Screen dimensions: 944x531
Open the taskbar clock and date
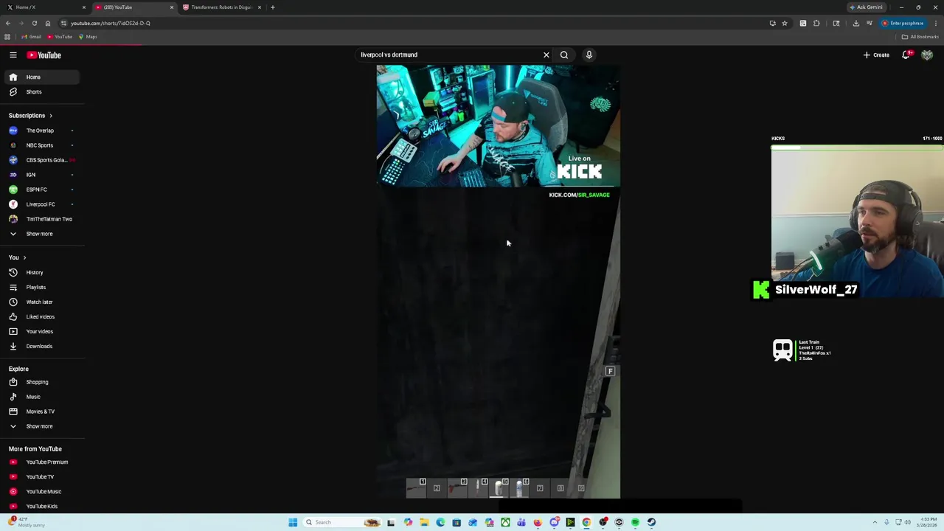[929, 522]
